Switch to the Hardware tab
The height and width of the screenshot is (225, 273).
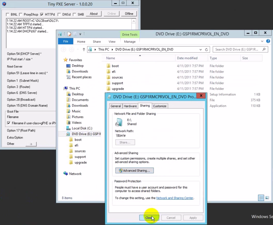click(130, 106)
